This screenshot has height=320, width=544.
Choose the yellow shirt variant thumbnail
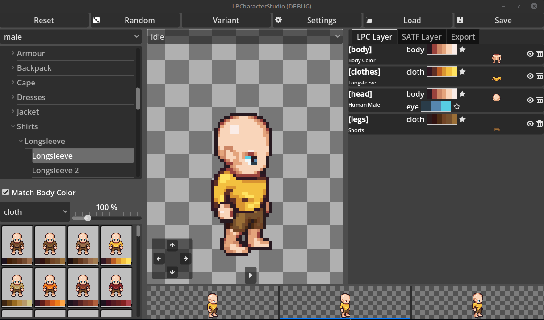point(116,245)
